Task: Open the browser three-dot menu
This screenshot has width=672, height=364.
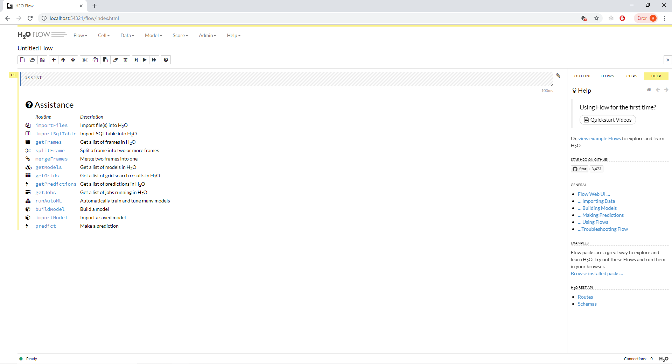Action: point(664,18)
